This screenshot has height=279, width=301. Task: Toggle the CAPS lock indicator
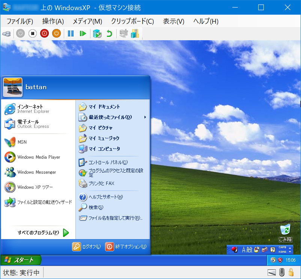[282, 247]
